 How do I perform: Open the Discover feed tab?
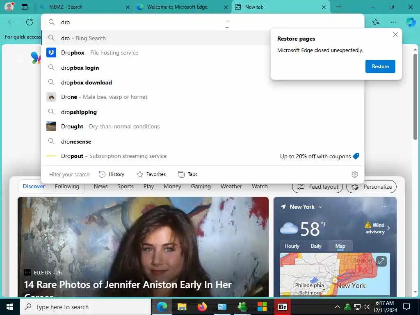pyautogui.click(x=34, y=187)
